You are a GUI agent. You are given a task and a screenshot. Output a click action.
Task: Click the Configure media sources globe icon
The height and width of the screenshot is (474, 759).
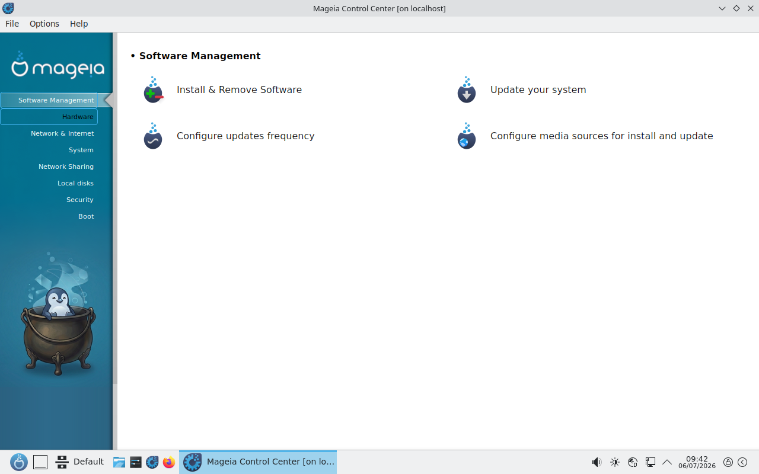467,136
